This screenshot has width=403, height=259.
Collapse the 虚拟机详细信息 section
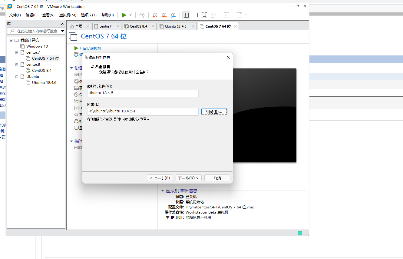point(163,191)
